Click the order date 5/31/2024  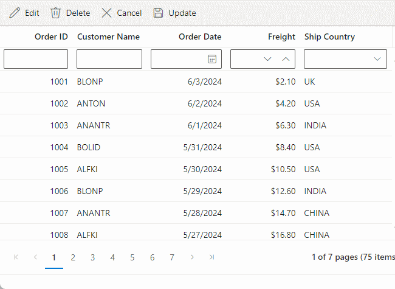[x=202, y=147]
